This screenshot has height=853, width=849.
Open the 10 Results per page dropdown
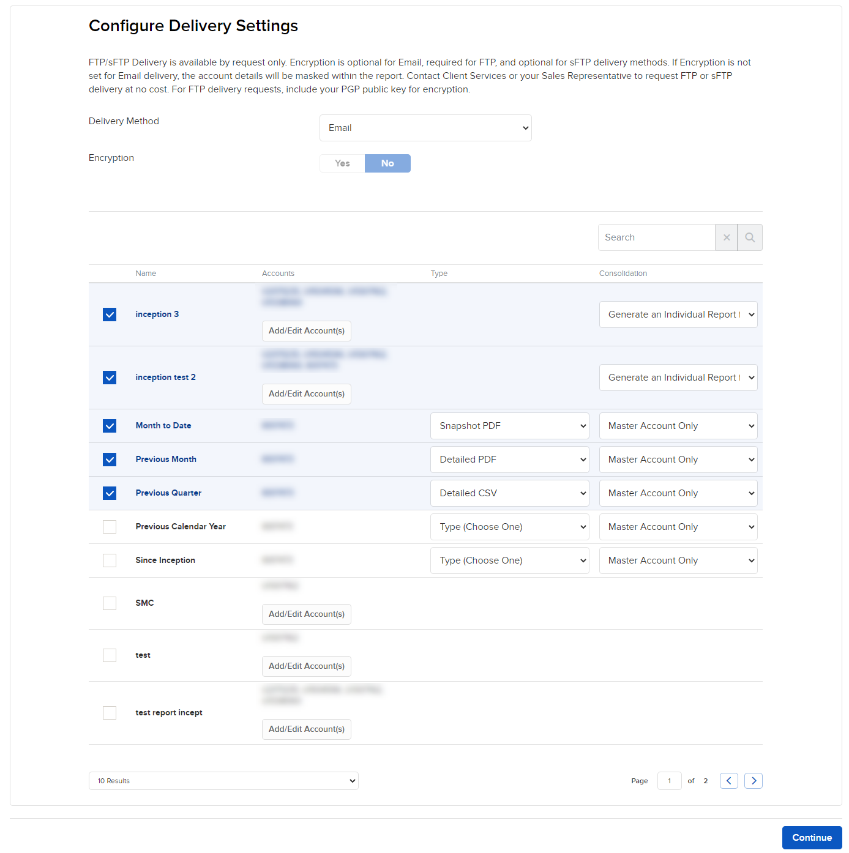[223, 781]
